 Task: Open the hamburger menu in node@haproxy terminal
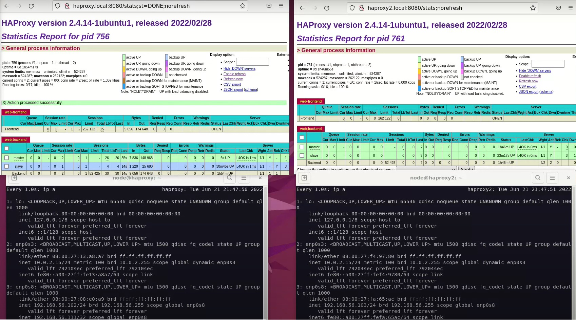[244, 177]
